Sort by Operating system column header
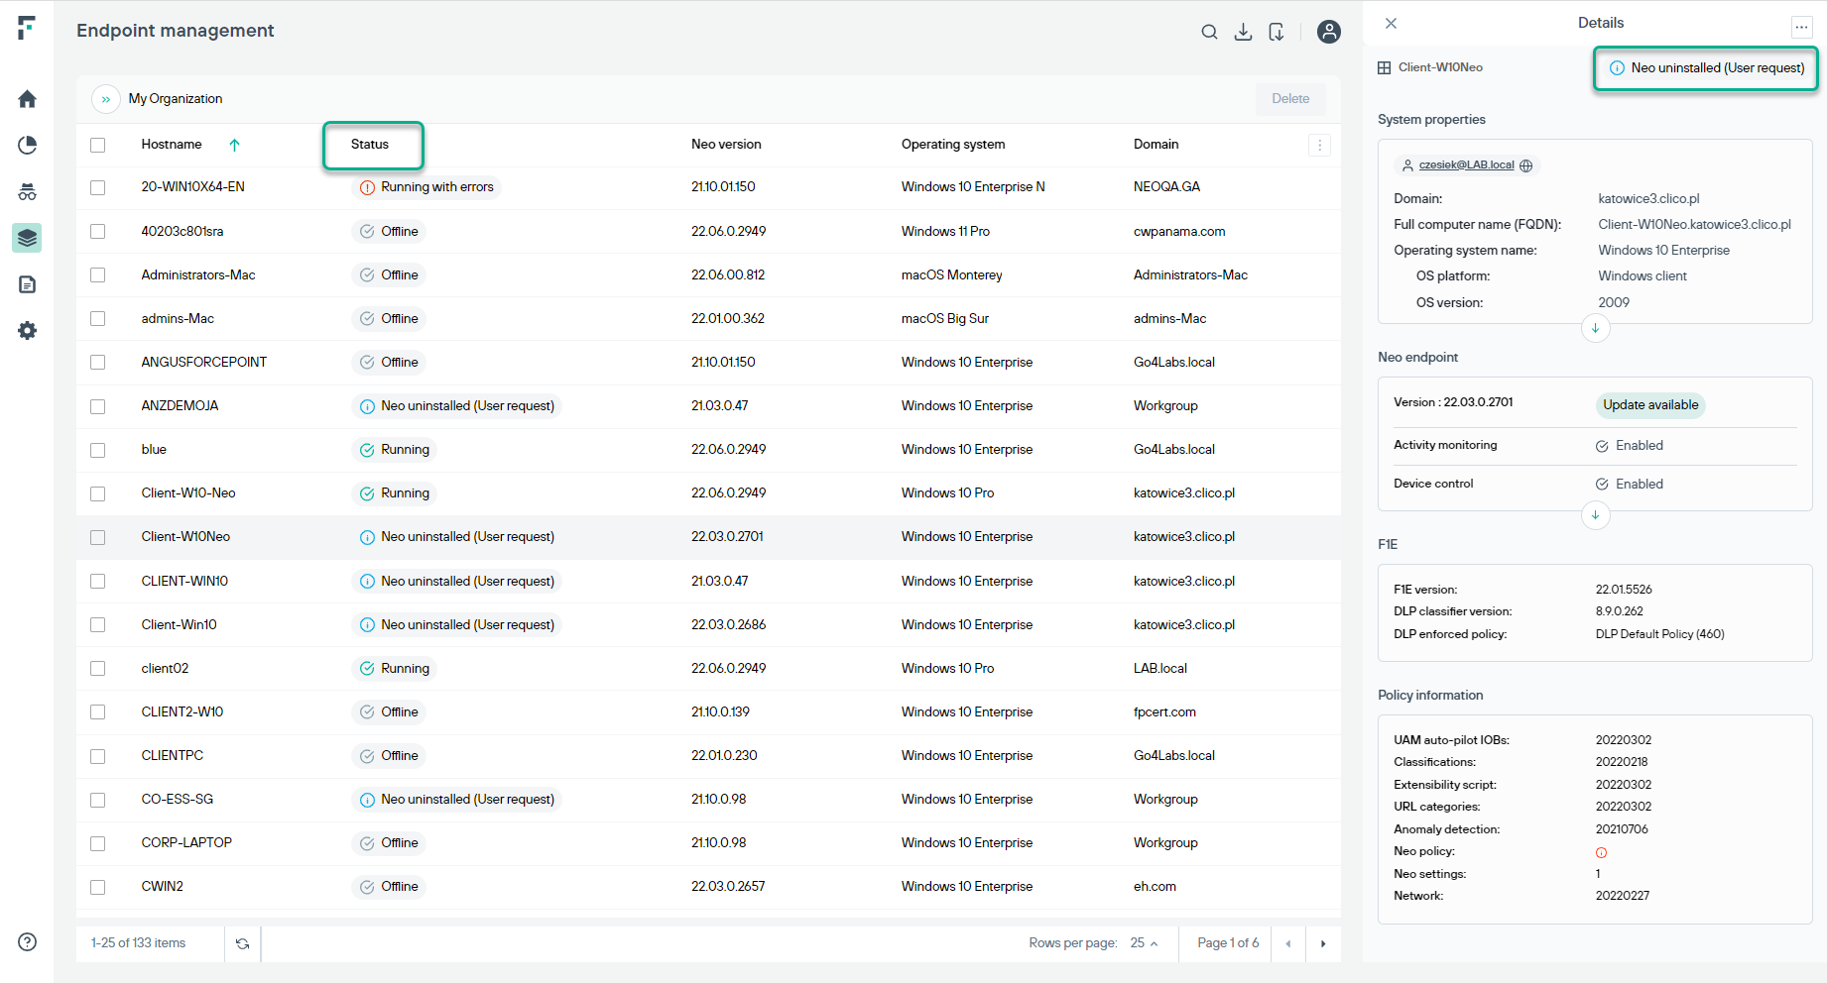The height and width of the screenshot is (983, 1827). click(953, 145)
